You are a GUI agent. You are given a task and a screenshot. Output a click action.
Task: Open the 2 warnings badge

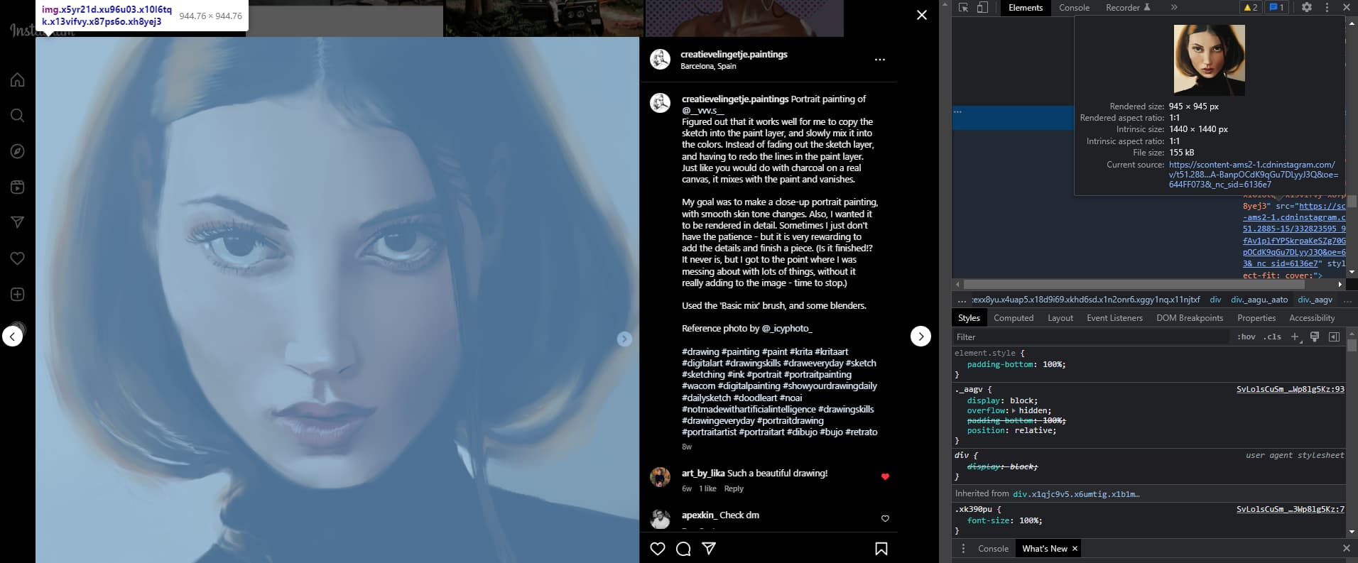coord(1250,8)
